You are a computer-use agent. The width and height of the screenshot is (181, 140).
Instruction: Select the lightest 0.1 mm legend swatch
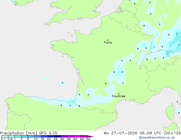pyautogui.click(x=5, y=136)
